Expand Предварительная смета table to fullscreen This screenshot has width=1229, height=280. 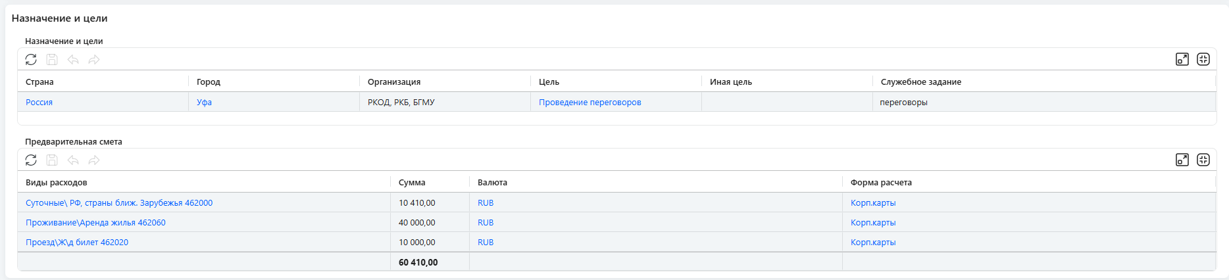pos(1182,160)
